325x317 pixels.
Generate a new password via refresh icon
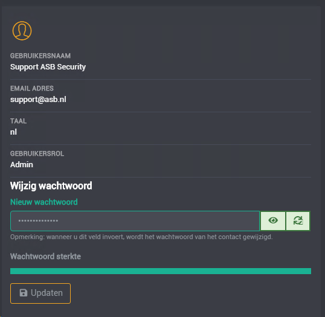(298, 220)
